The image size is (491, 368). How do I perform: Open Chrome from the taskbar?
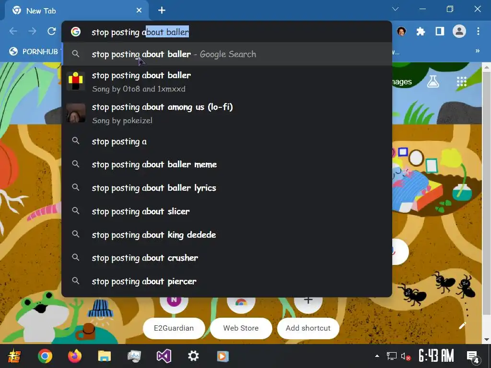point(45,356)
